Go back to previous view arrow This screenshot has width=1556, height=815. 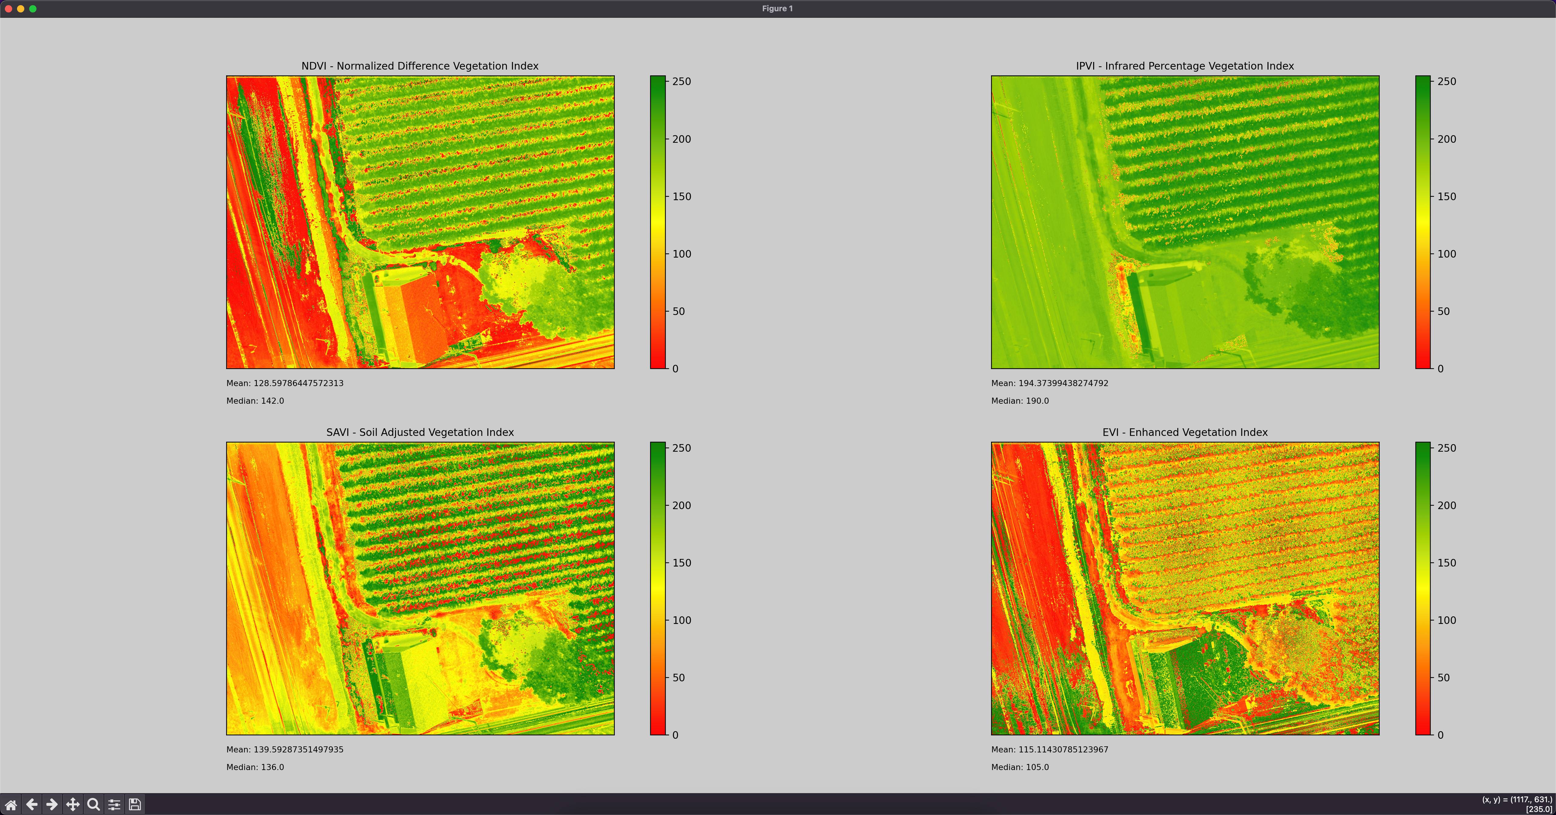[x=31, y=804]
